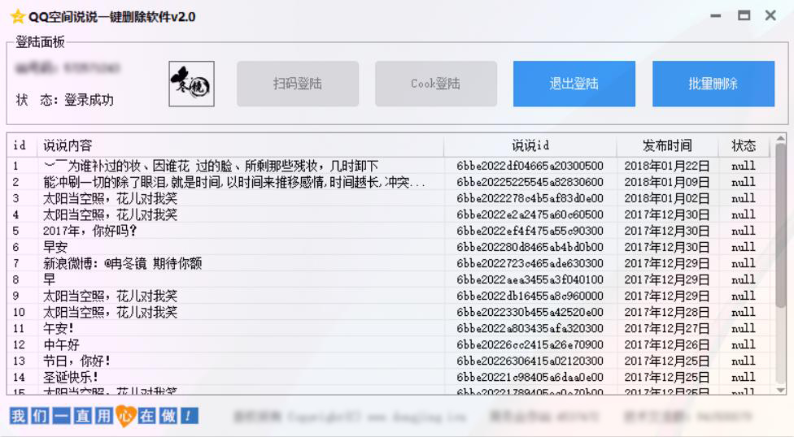The image size is (794, 437).
Task: Click scrollbar up arrow in list
Action: pyautogui.click(x=781, y=139)
